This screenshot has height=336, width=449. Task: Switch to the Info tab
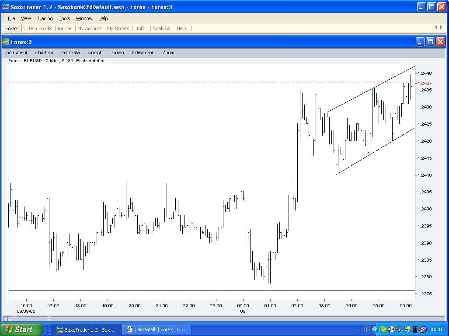141,28
